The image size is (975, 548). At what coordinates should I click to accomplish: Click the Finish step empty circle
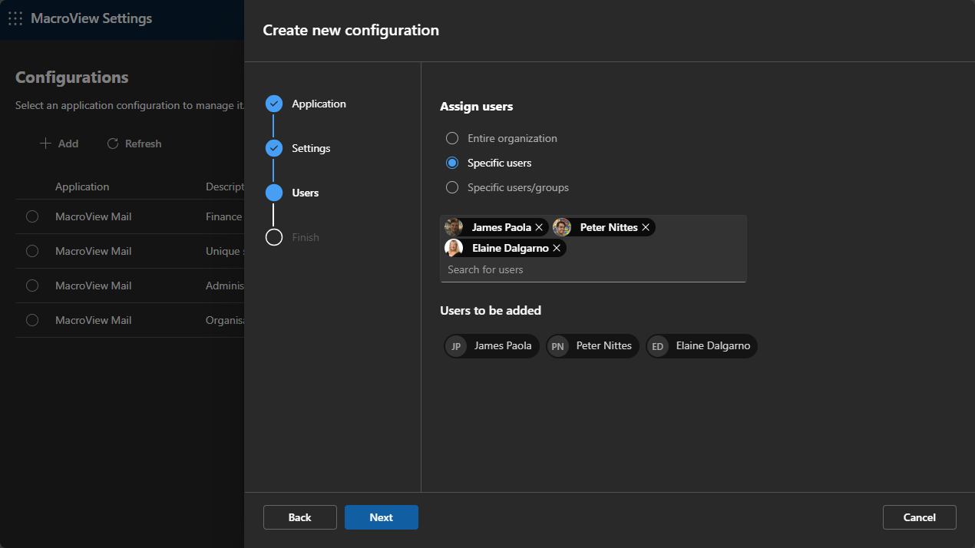274,237
